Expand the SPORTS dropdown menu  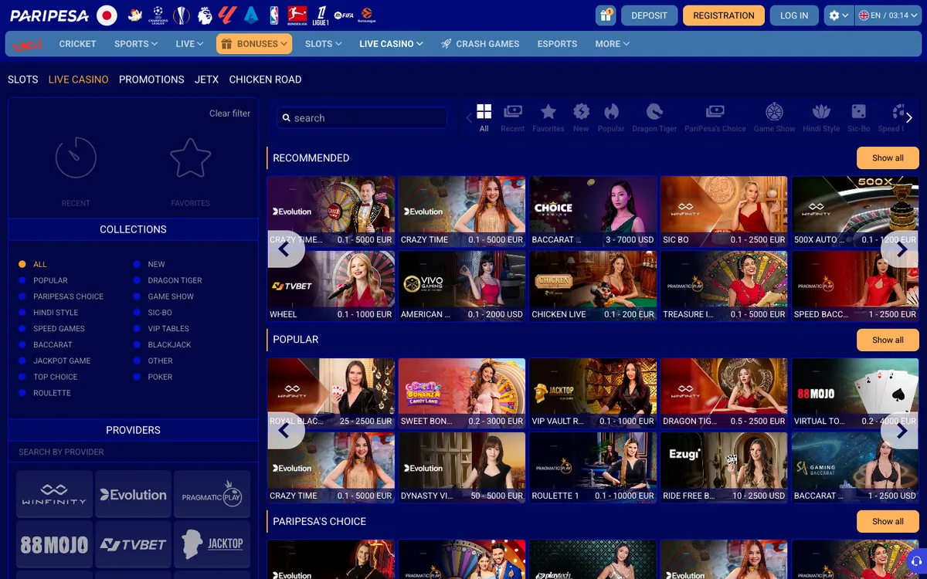136,44
